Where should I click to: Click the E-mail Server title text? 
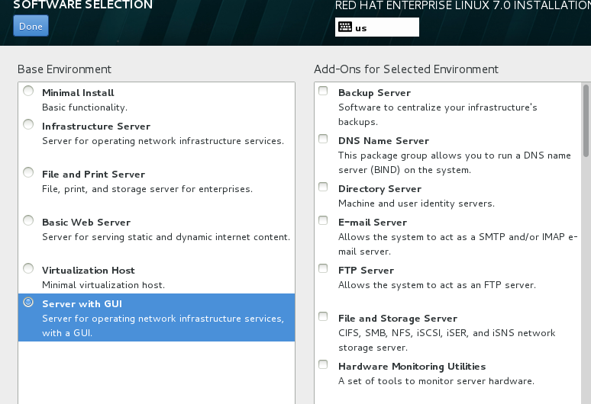[373, 223]
